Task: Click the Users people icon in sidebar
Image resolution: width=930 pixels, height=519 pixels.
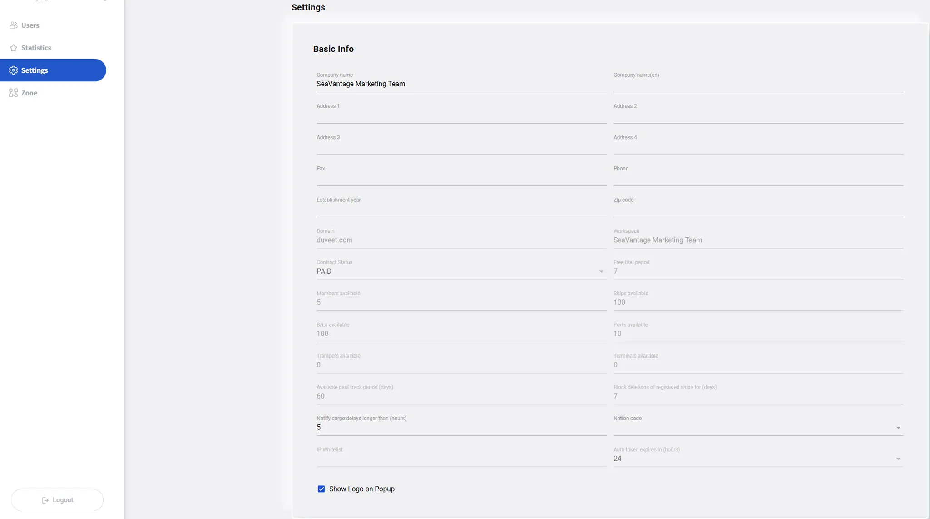Action: [x=13, y=25]
